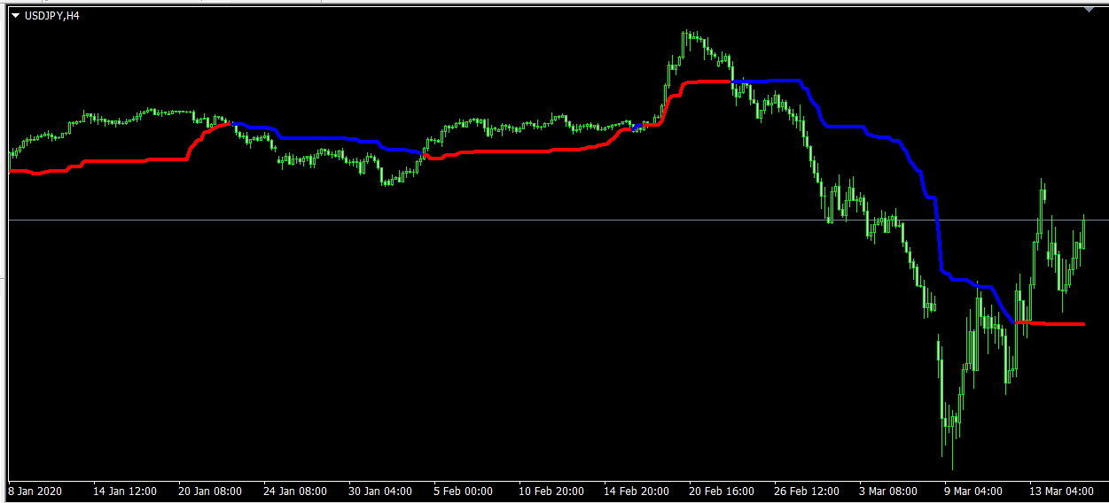Select the 26 Feb 12:00 time label
Image resolution: width=1109 pixels, height=503 pixels.
tap(807, 491)
